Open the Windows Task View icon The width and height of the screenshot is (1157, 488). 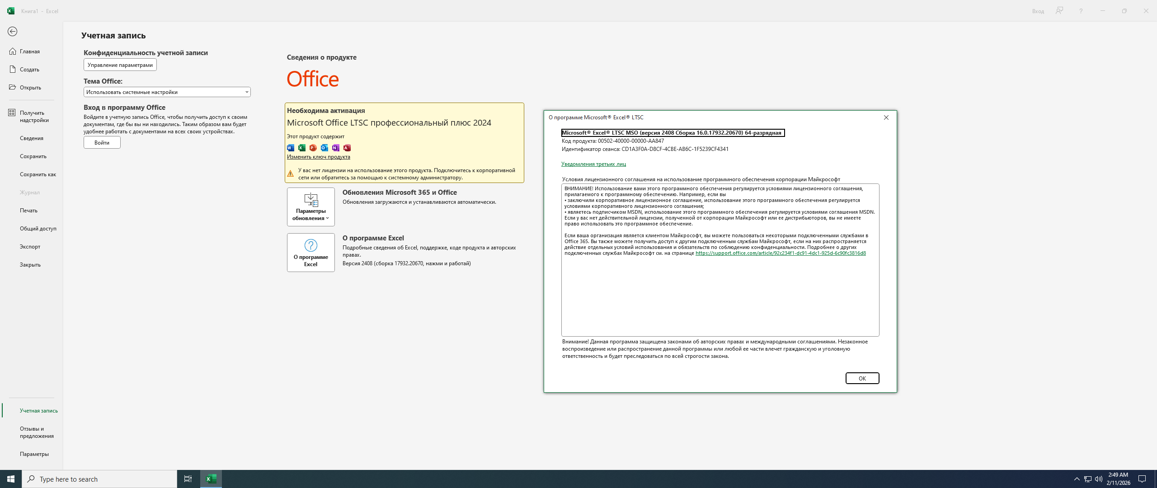[188, 479]
